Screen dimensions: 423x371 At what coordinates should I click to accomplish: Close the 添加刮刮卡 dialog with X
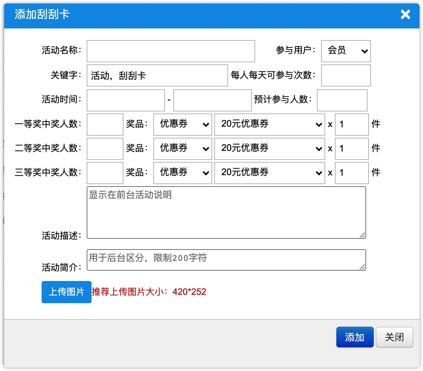coord(405,15)
